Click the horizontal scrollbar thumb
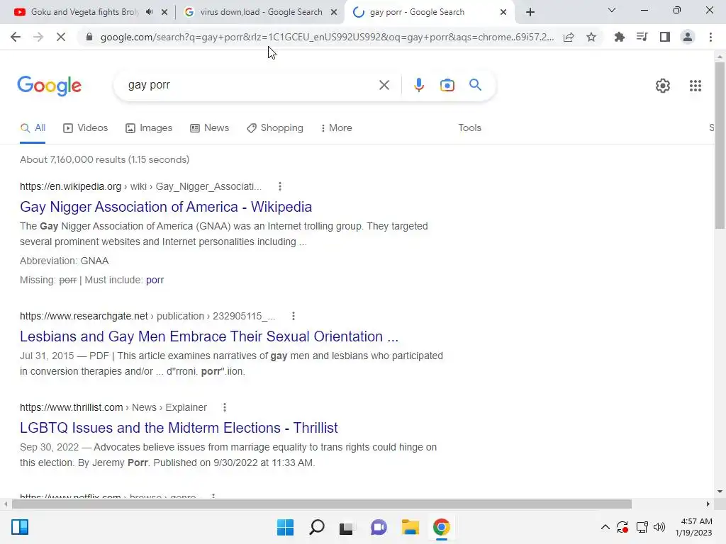The height and width of the screenshot is (544, 726). coord(322,504)
